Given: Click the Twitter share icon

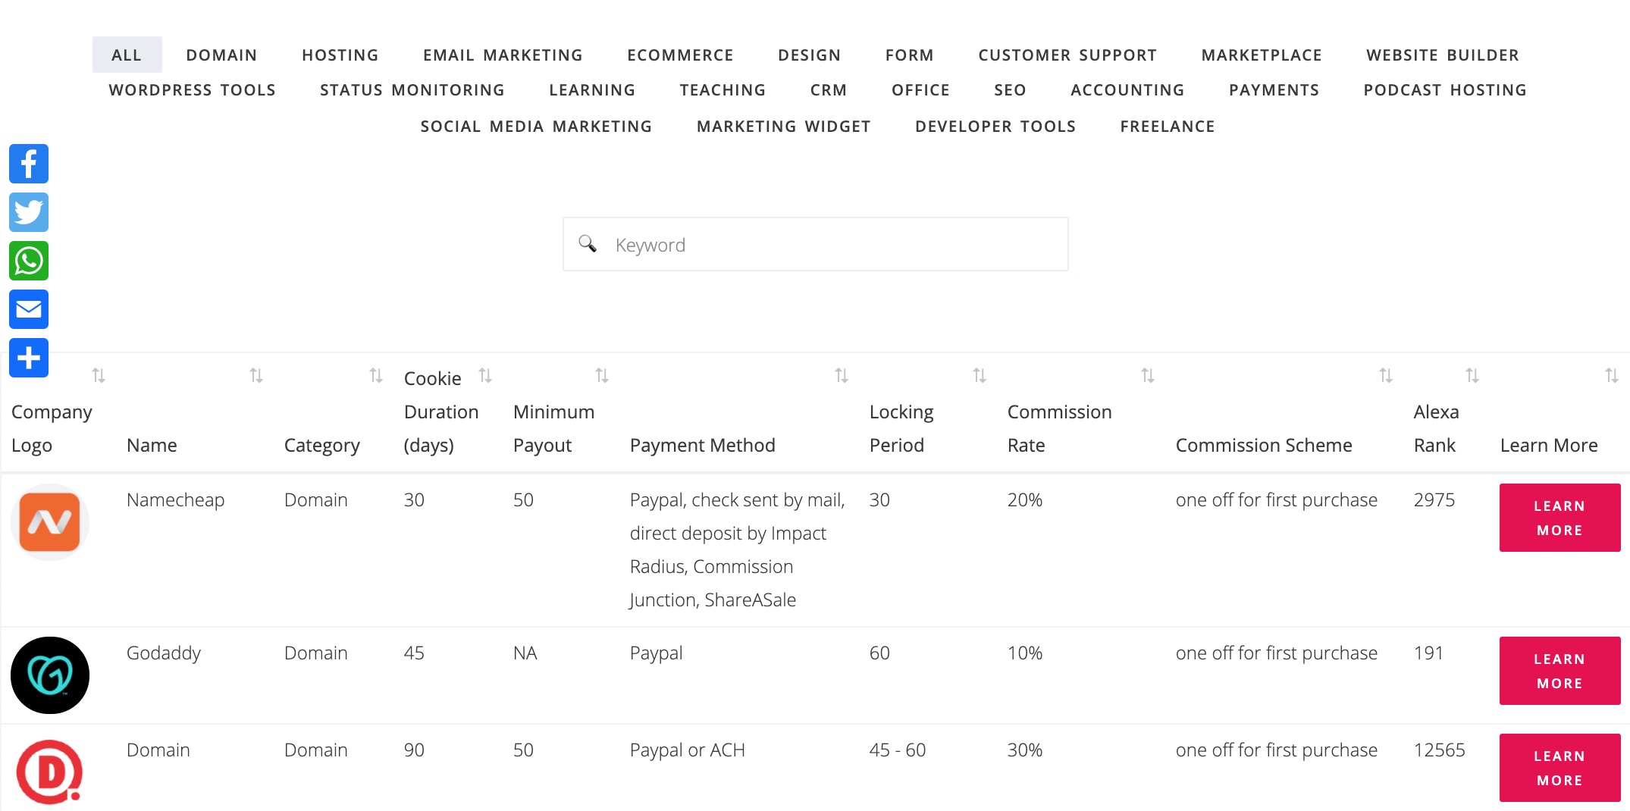Looking at the screenshot, I should [x=29, y=212].
